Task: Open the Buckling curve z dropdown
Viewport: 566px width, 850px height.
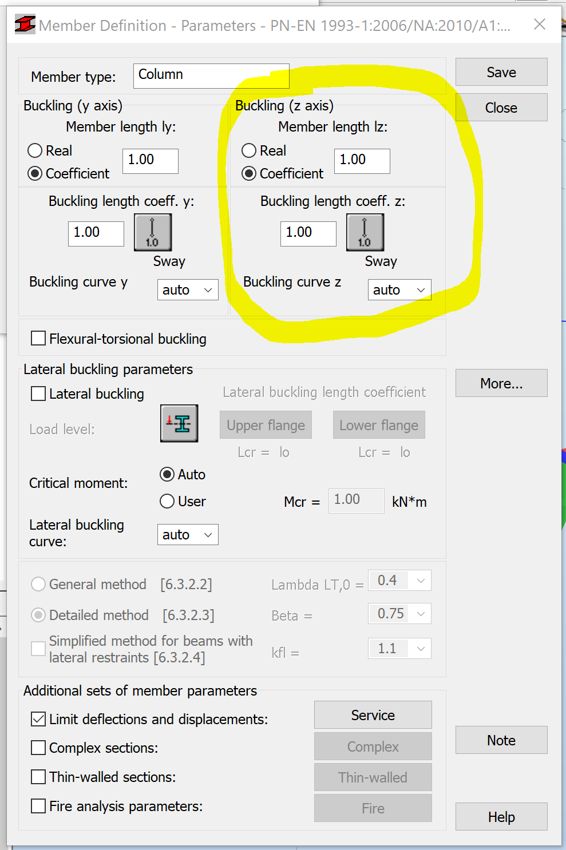Action: pyautogui.click(x=399, y=289)
